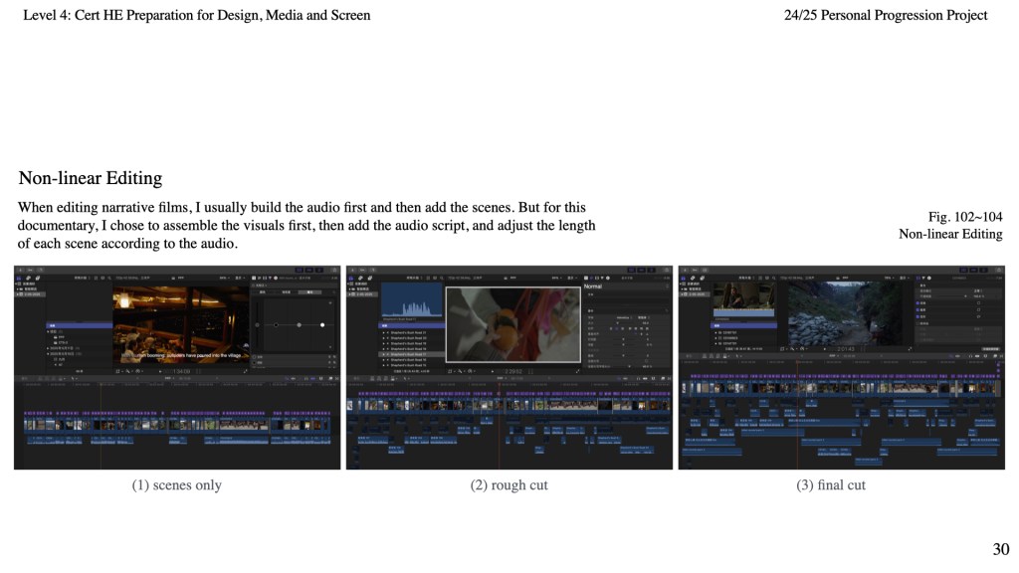Select the first tab in color board inspector

(x=263, y=292)
